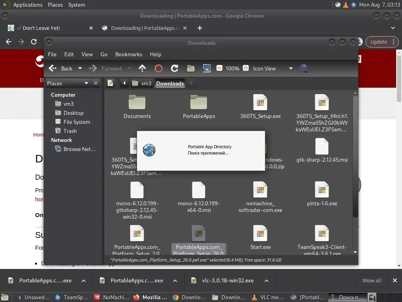Viewport: 402px width, 302px height.
Task: Open the Applications menu in top panel
Action: pyautogui.click(x=28, y=5)
